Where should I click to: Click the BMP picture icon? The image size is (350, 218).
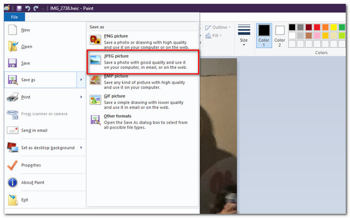click(95, 80)
